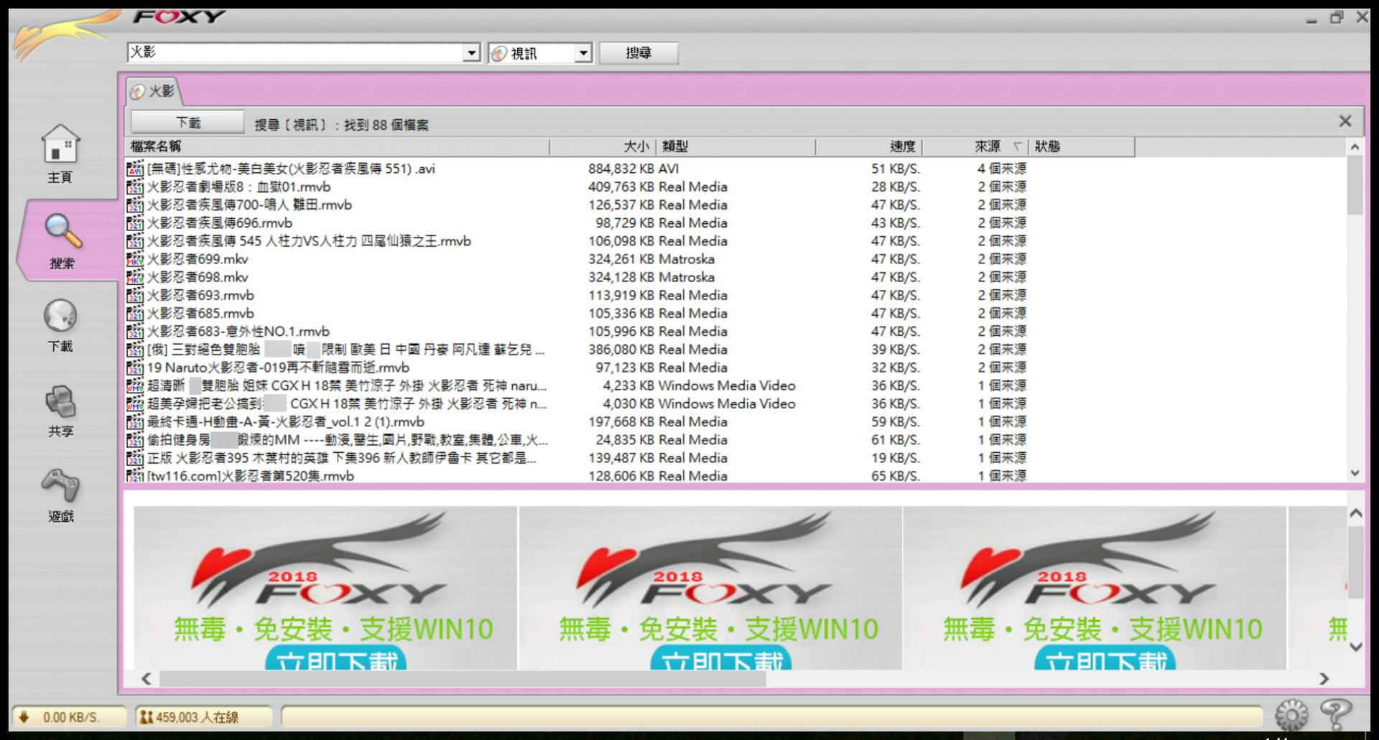Close the search results panel with X

pos(1345,121)
